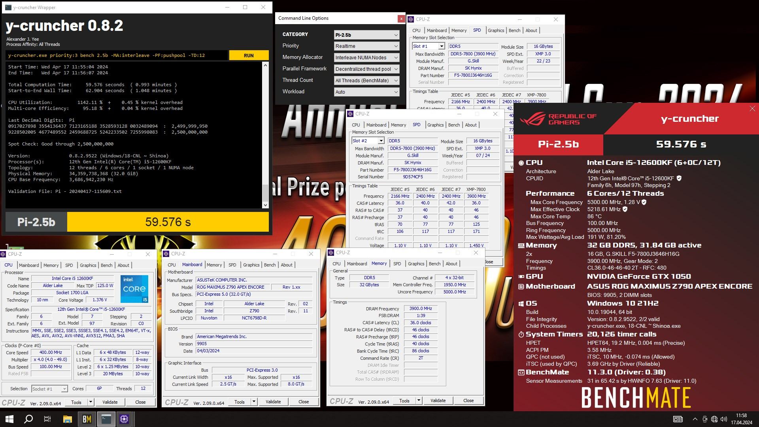Switch to BenchMate taskbar icon
Image resolution: width=759 pixels, height=427 pixels.
[x=87, y=419]
